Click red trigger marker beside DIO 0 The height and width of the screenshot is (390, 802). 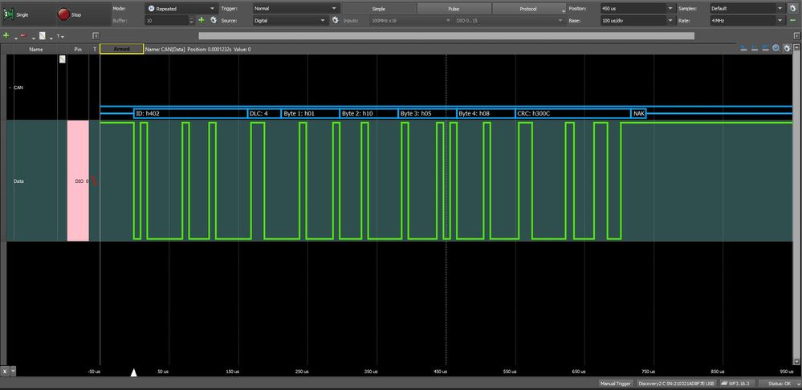pyautogui.click(x=94, y=181)
